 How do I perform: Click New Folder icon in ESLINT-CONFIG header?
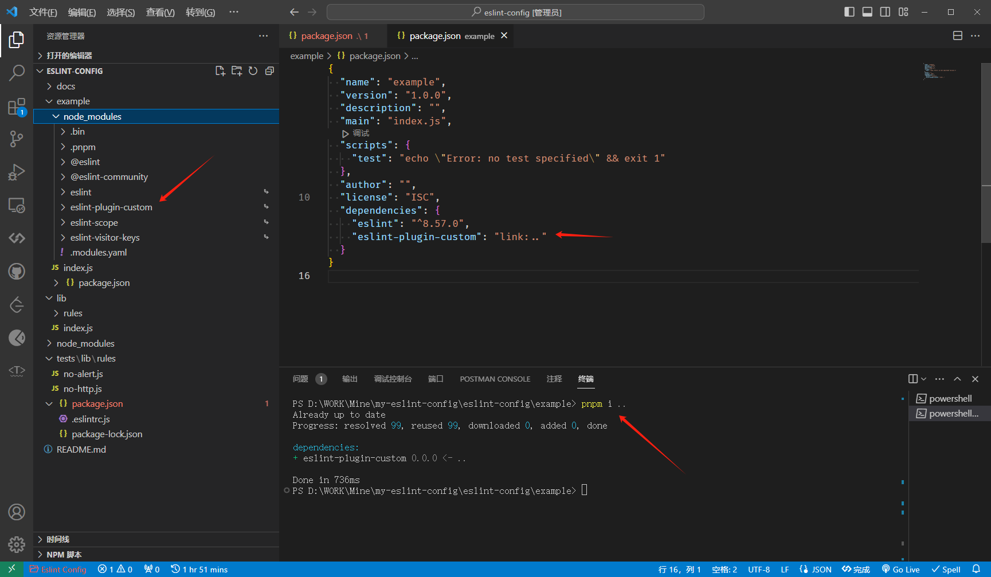click(x=237, y=70)
